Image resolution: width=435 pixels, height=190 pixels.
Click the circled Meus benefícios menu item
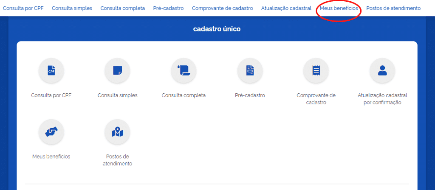click(x=339, y=8)
